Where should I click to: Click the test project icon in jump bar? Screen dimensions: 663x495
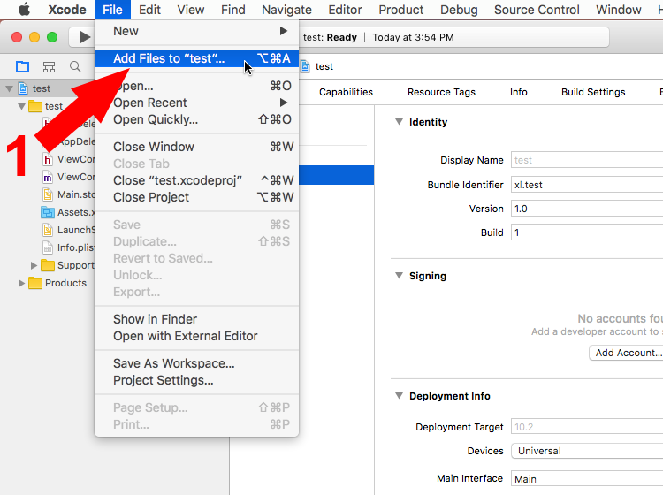(x=305, y=66)
